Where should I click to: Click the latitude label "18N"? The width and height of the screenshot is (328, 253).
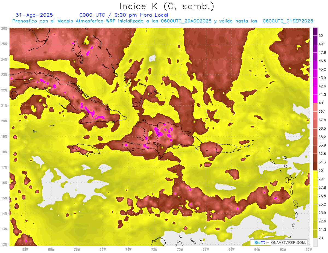[4, 152]
